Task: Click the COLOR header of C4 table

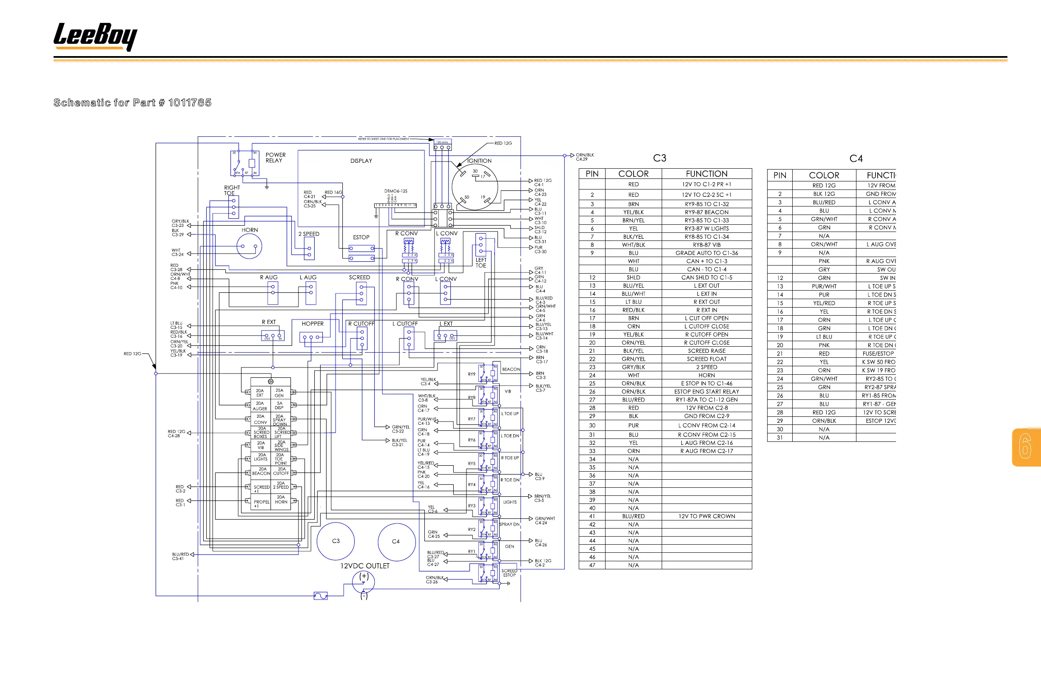Action: pos(824,175)
